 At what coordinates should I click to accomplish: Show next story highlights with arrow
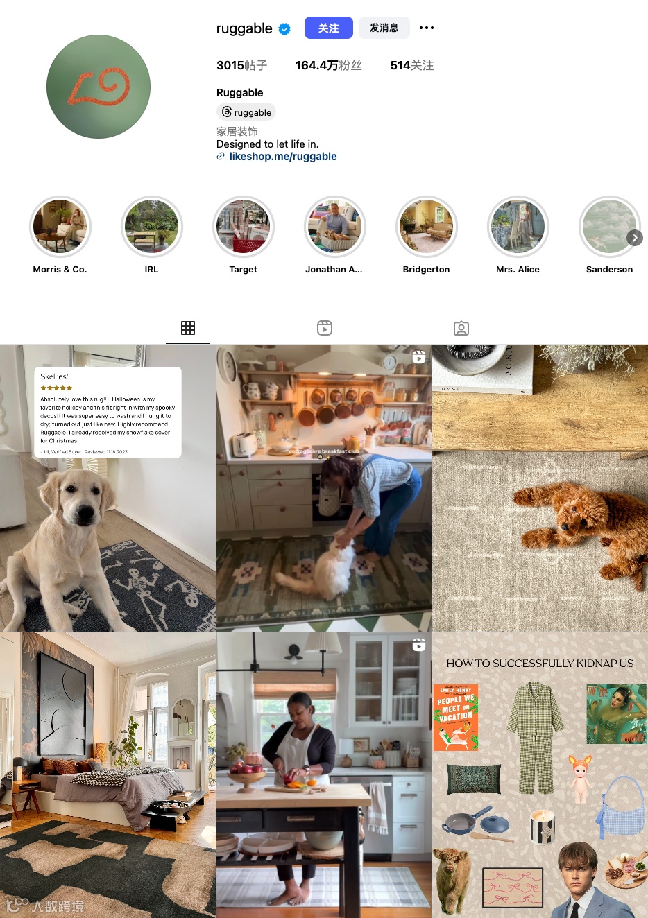coord(635,238)
